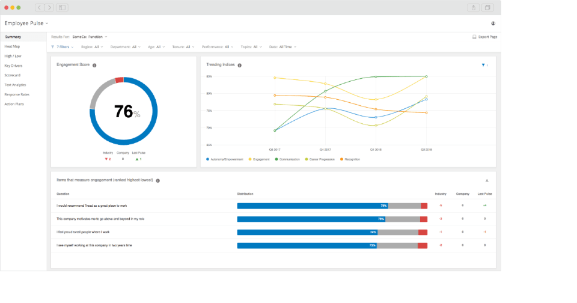Open the browser tabs overview icon
This screenshot has height=303, width=577.
pyautogui.click(x=487, y=7)
